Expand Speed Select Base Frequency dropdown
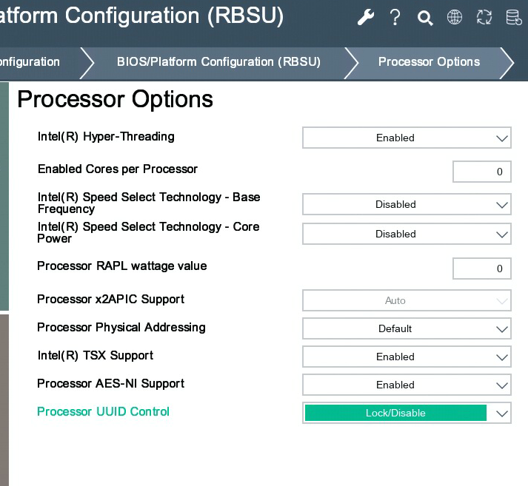The height and width of the screenshot is (486, 528). click(x=407, y=204)
